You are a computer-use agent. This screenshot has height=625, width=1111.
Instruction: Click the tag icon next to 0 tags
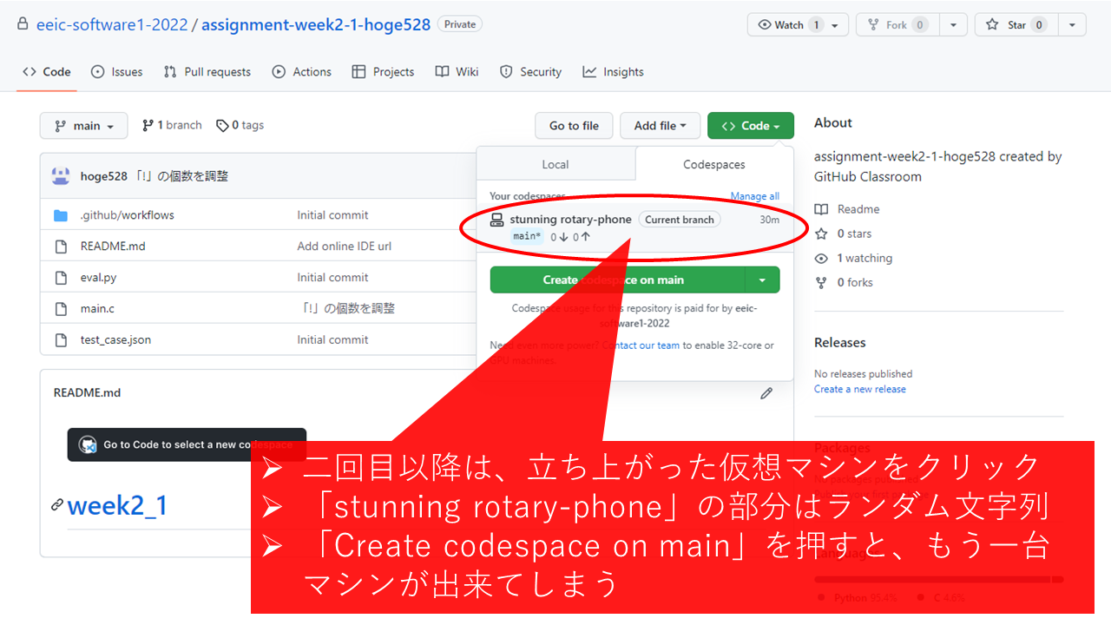(x=222, y=126)
